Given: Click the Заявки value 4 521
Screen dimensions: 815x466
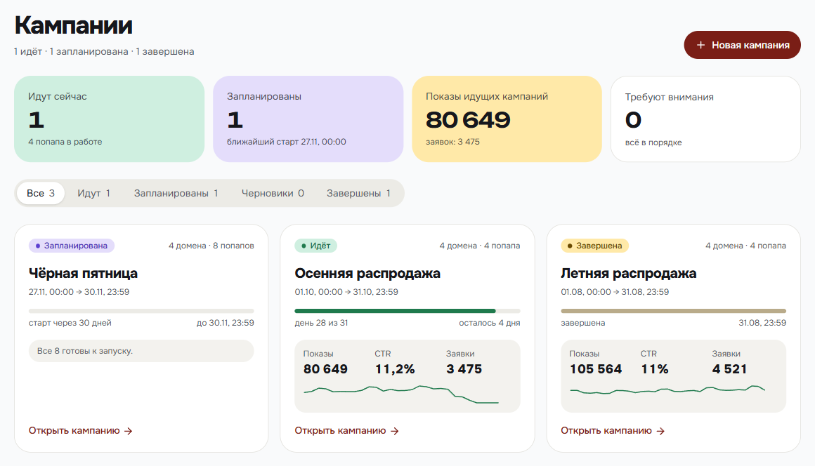Looking at the screenshot, I should click(729, 369).
